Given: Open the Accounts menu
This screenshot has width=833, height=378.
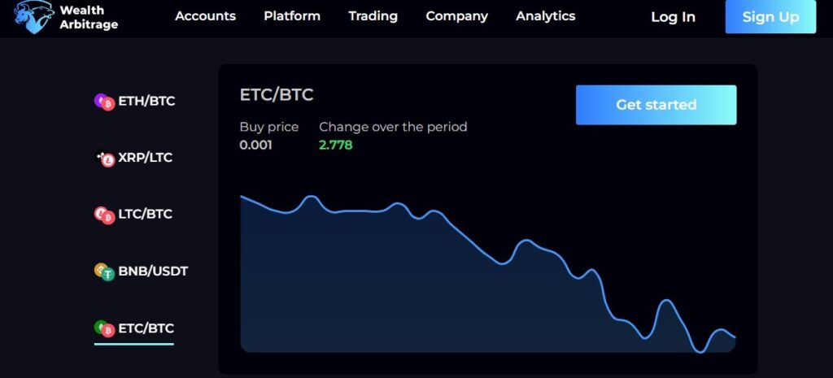Looking at the screenshot, I should [205, 16].
